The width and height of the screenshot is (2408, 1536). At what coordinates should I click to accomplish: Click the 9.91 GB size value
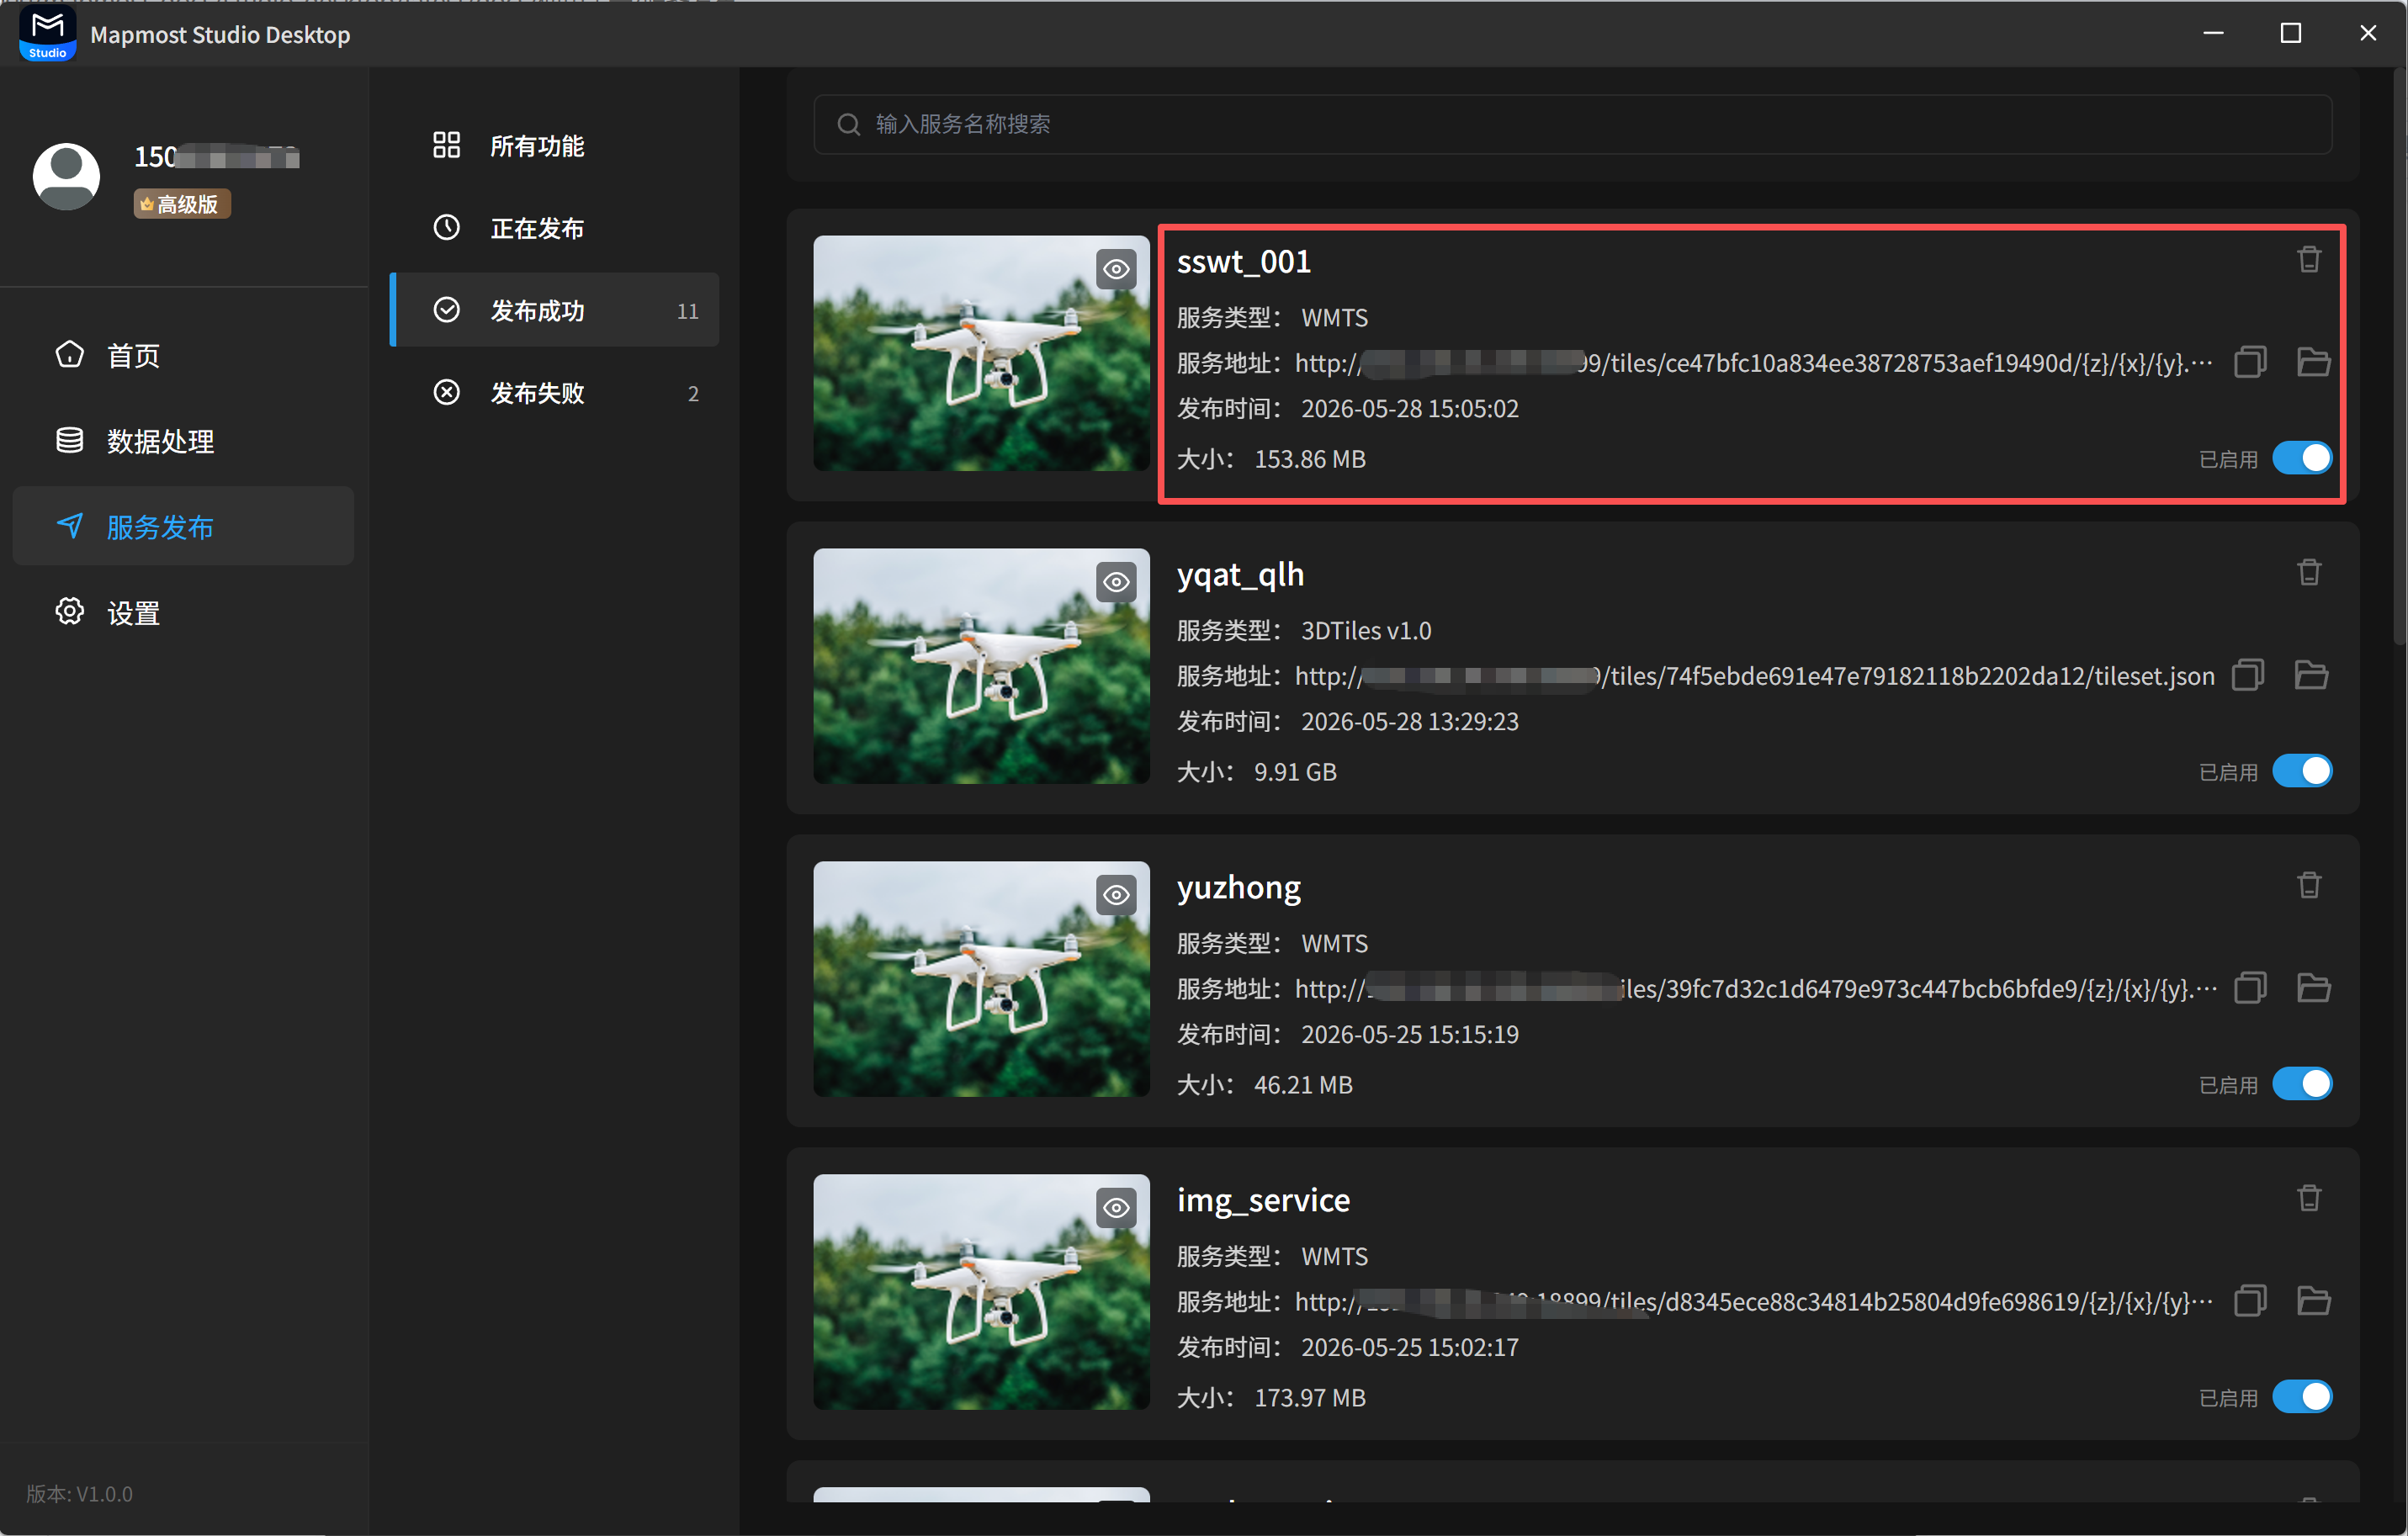click(x=1295, y=772)
